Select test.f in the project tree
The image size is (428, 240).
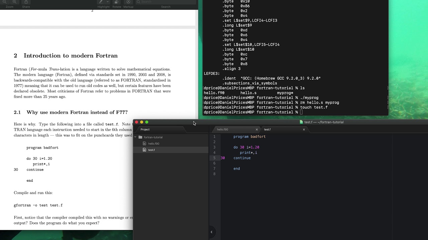coord(151,150)
